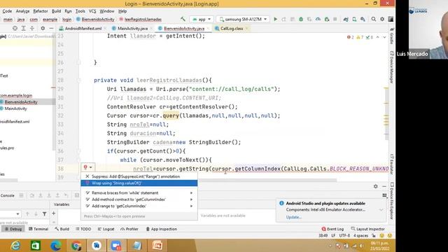Click the plus icon in Variables panel
The width and height of the screenshot is (448, 252).
pos(53,213)
